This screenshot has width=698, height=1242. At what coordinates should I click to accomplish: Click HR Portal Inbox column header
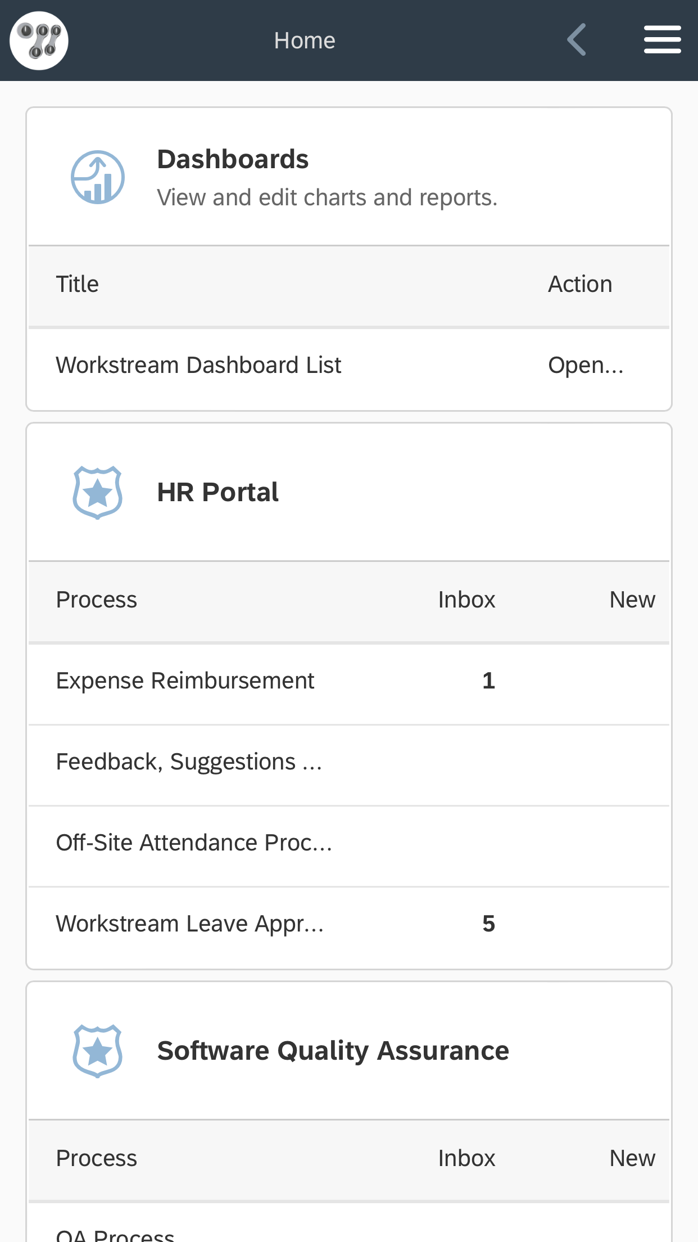[x=466, y=600]
